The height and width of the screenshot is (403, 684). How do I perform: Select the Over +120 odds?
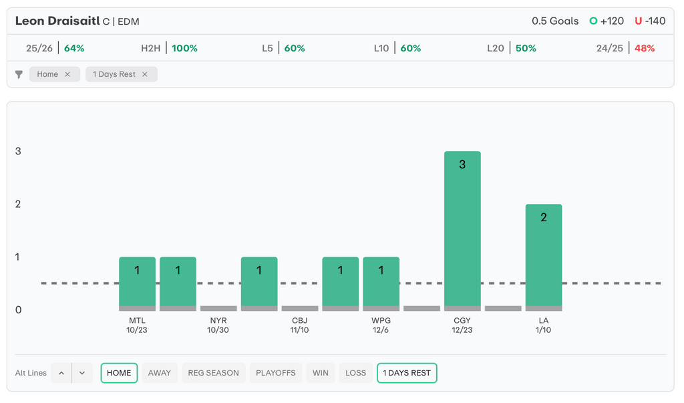click(x=606, y=21)
